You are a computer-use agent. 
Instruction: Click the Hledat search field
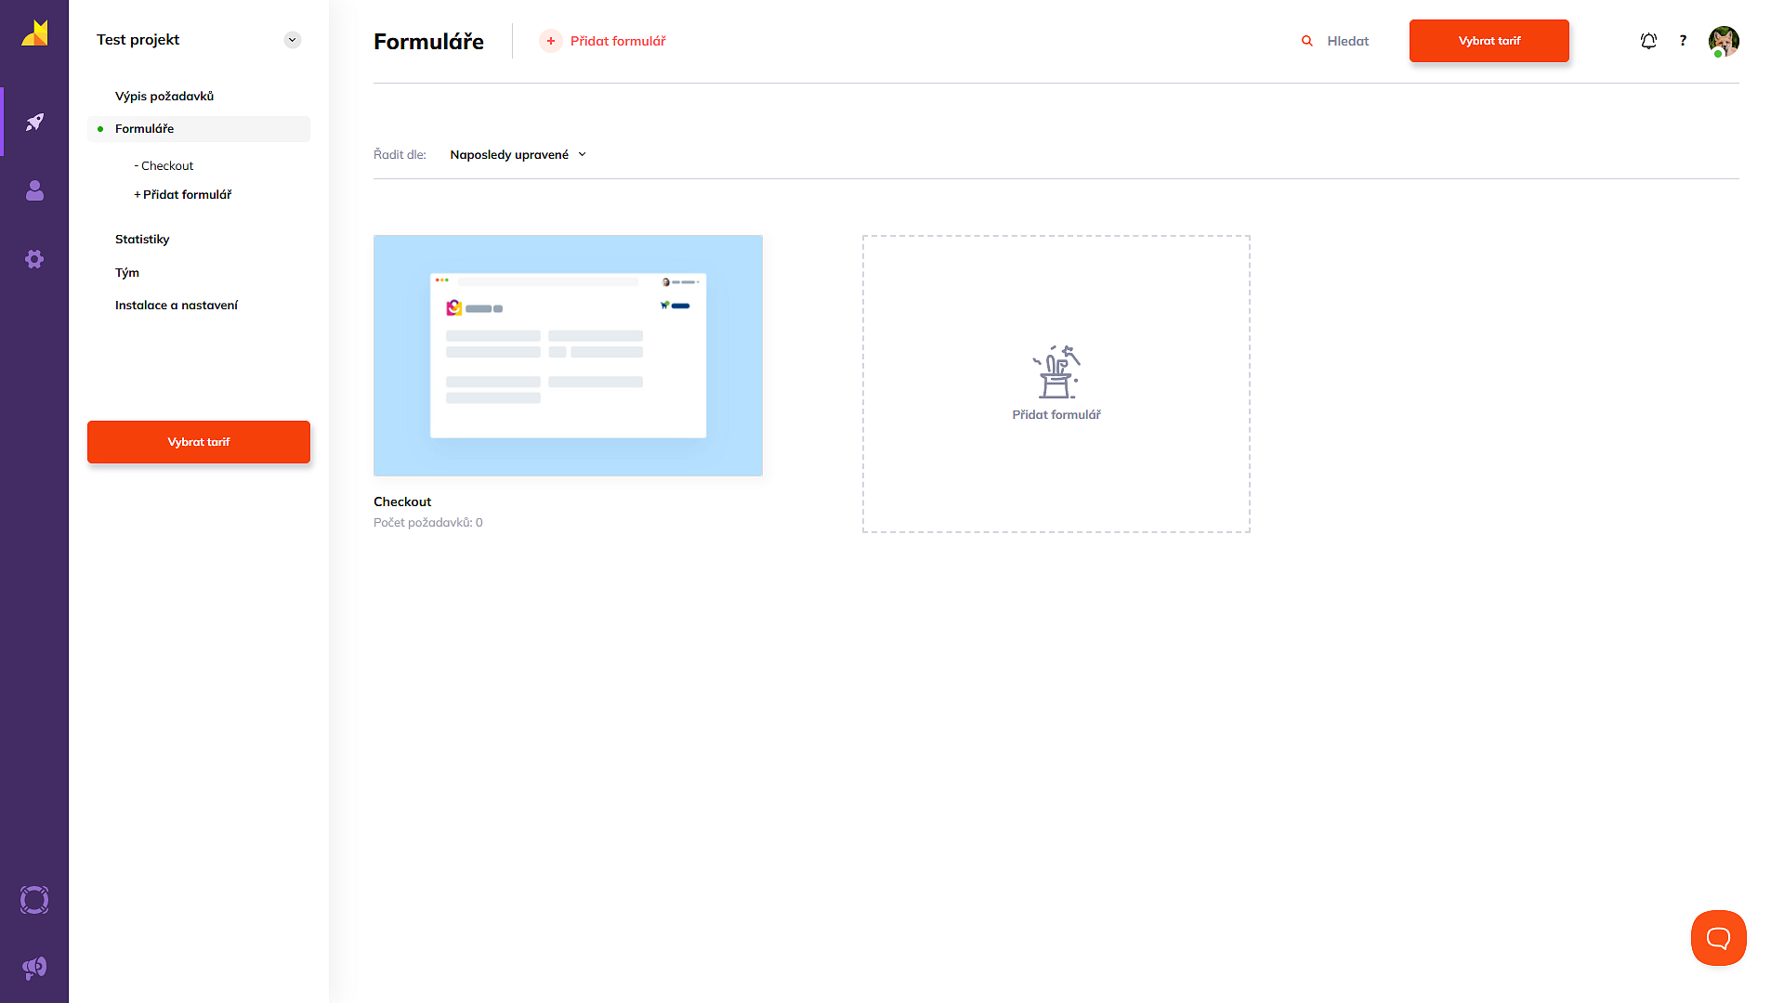tap(1347, 41)
